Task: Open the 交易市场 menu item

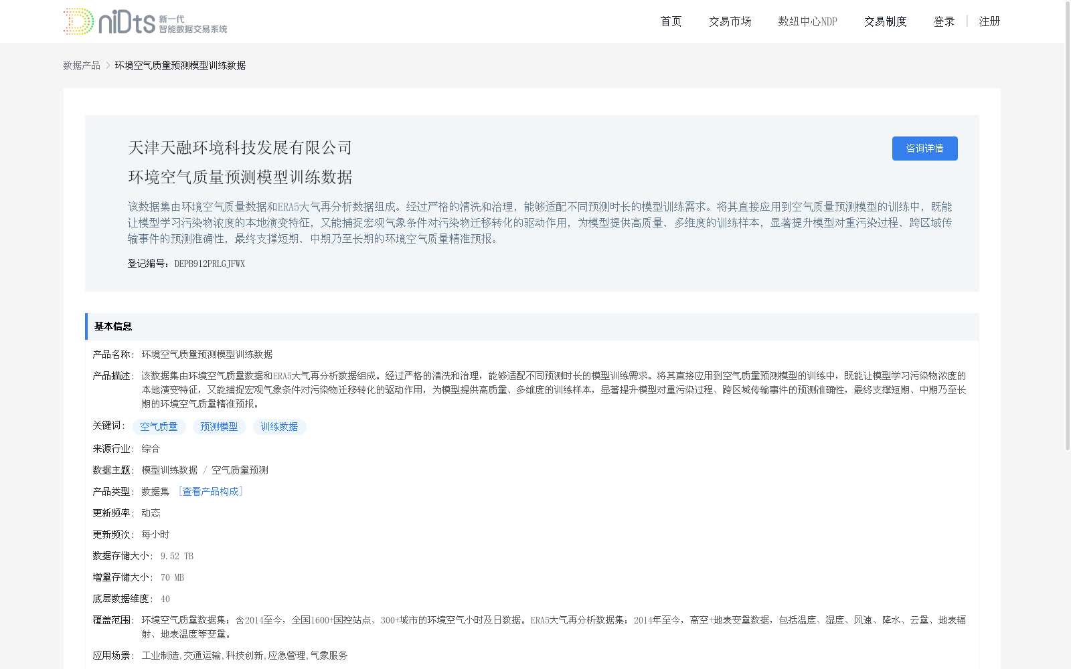Action: click(x=730, y=21)
